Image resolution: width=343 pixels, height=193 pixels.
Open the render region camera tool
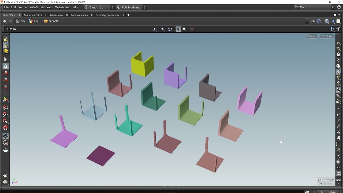[6, 143]
